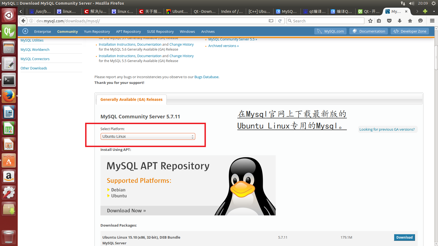Open SUSE Repository nav item
Screen dimensions: 438x246
[160, 31]
